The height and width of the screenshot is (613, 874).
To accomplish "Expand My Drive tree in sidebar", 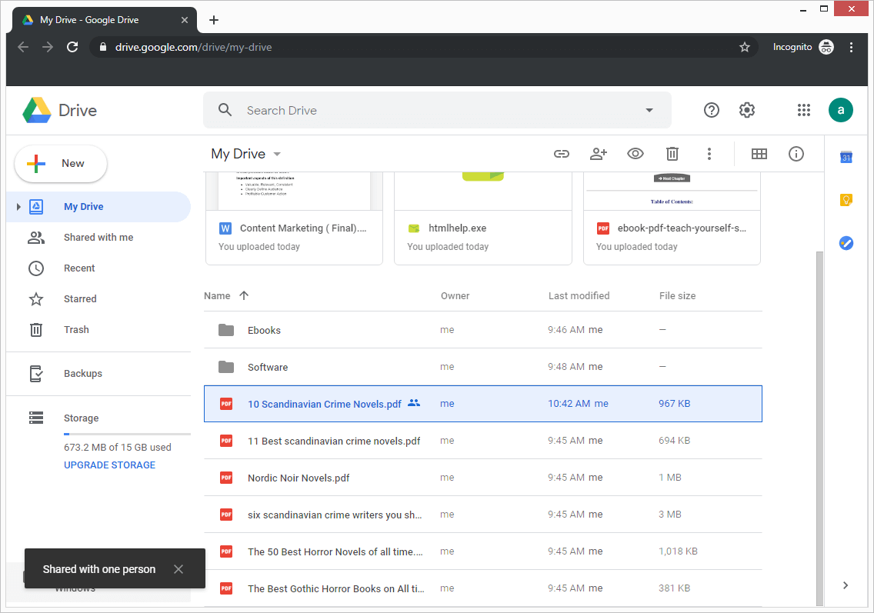I will click(18, 207).
